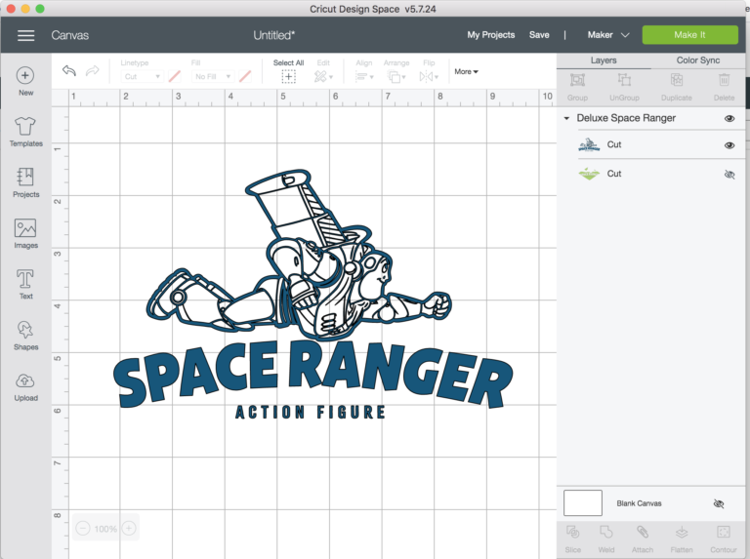Click the Untitled project name
Image resolution: width=750 pixels, height=559 pixels.
point(274,35)
